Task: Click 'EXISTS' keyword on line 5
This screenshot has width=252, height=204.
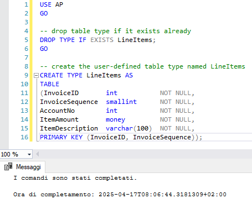Action: click(102, 40)
